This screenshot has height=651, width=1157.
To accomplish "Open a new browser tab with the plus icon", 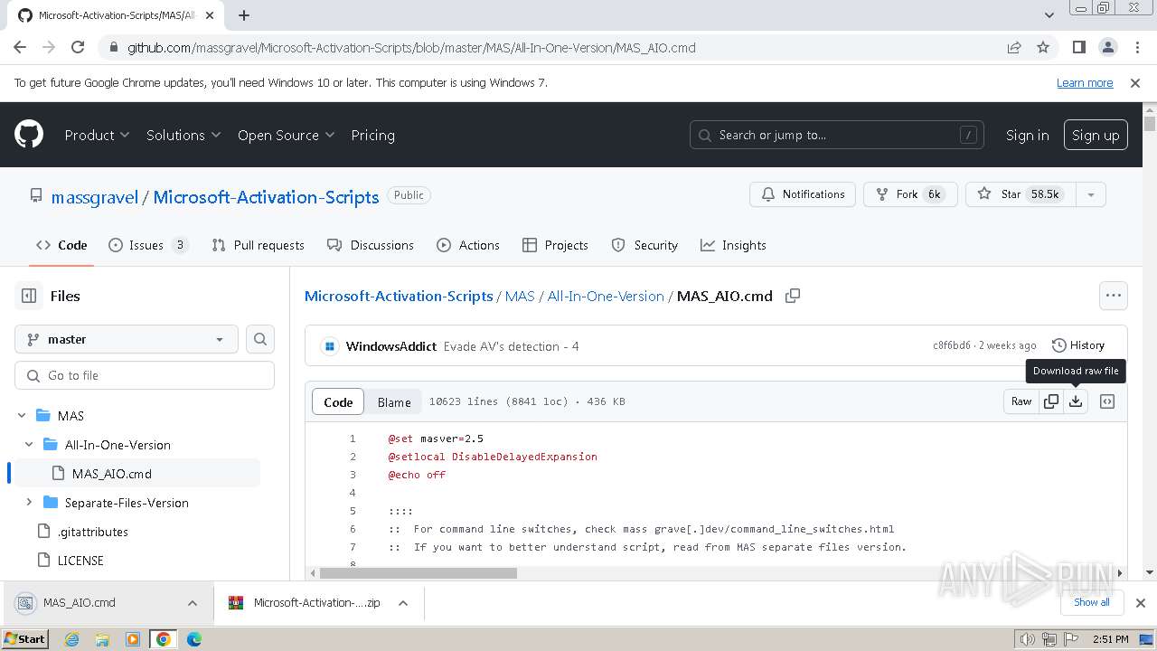I will point(244,15).
